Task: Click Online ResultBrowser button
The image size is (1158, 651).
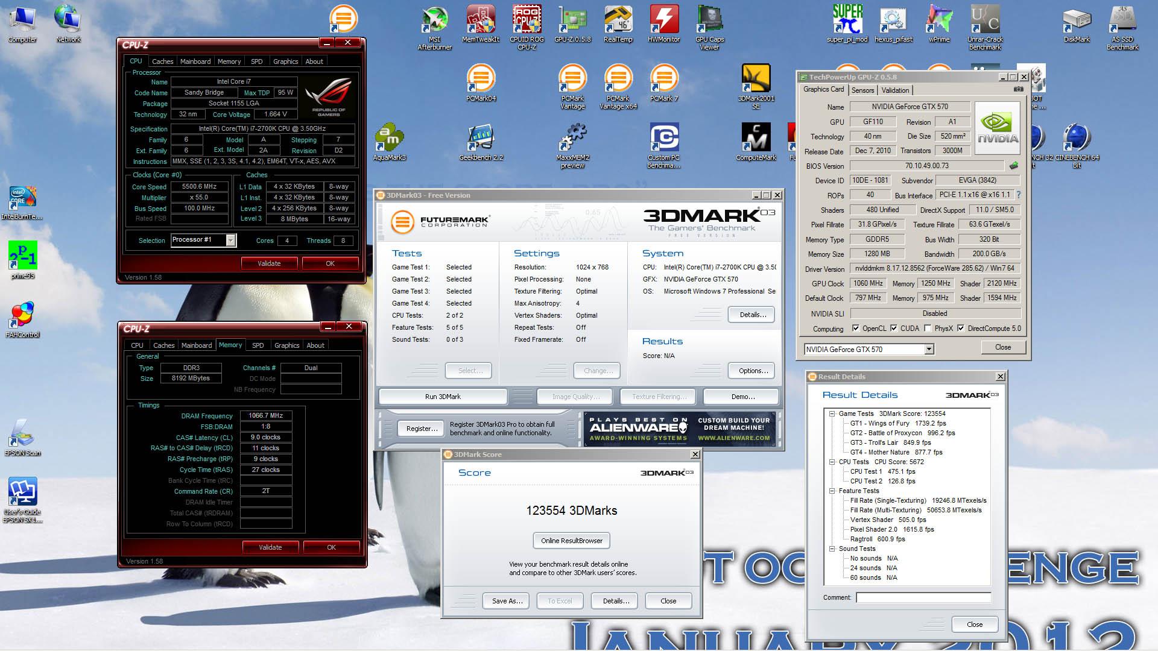Action: pos(572,541)
